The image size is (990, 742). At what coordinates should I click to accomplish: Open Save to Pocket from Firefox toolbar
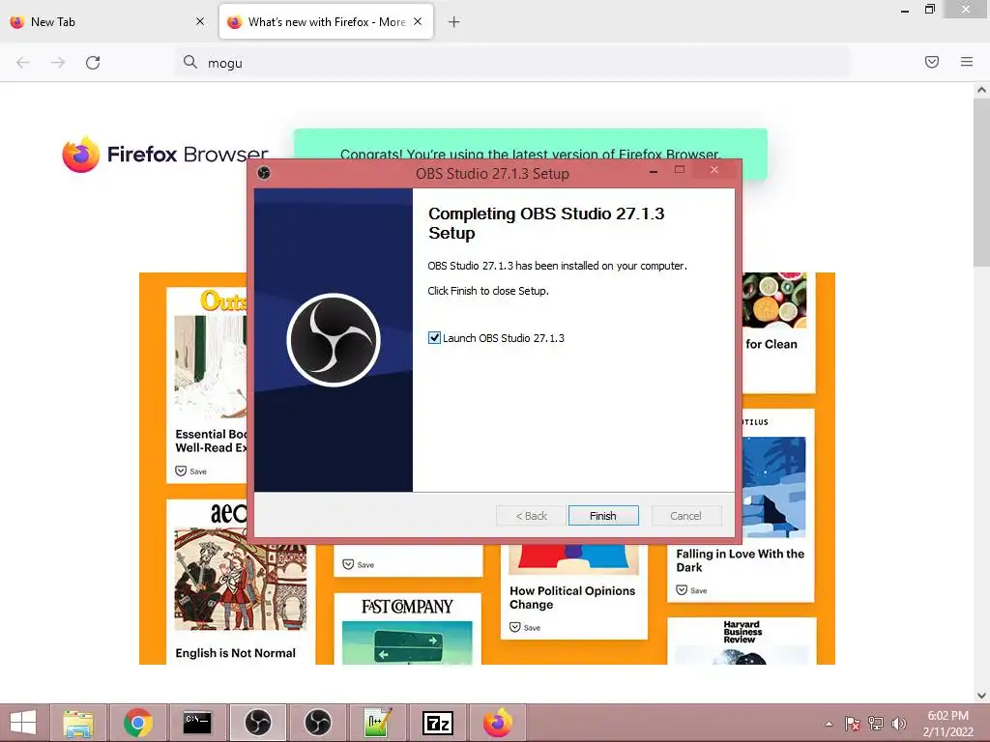tap(932, 62)
